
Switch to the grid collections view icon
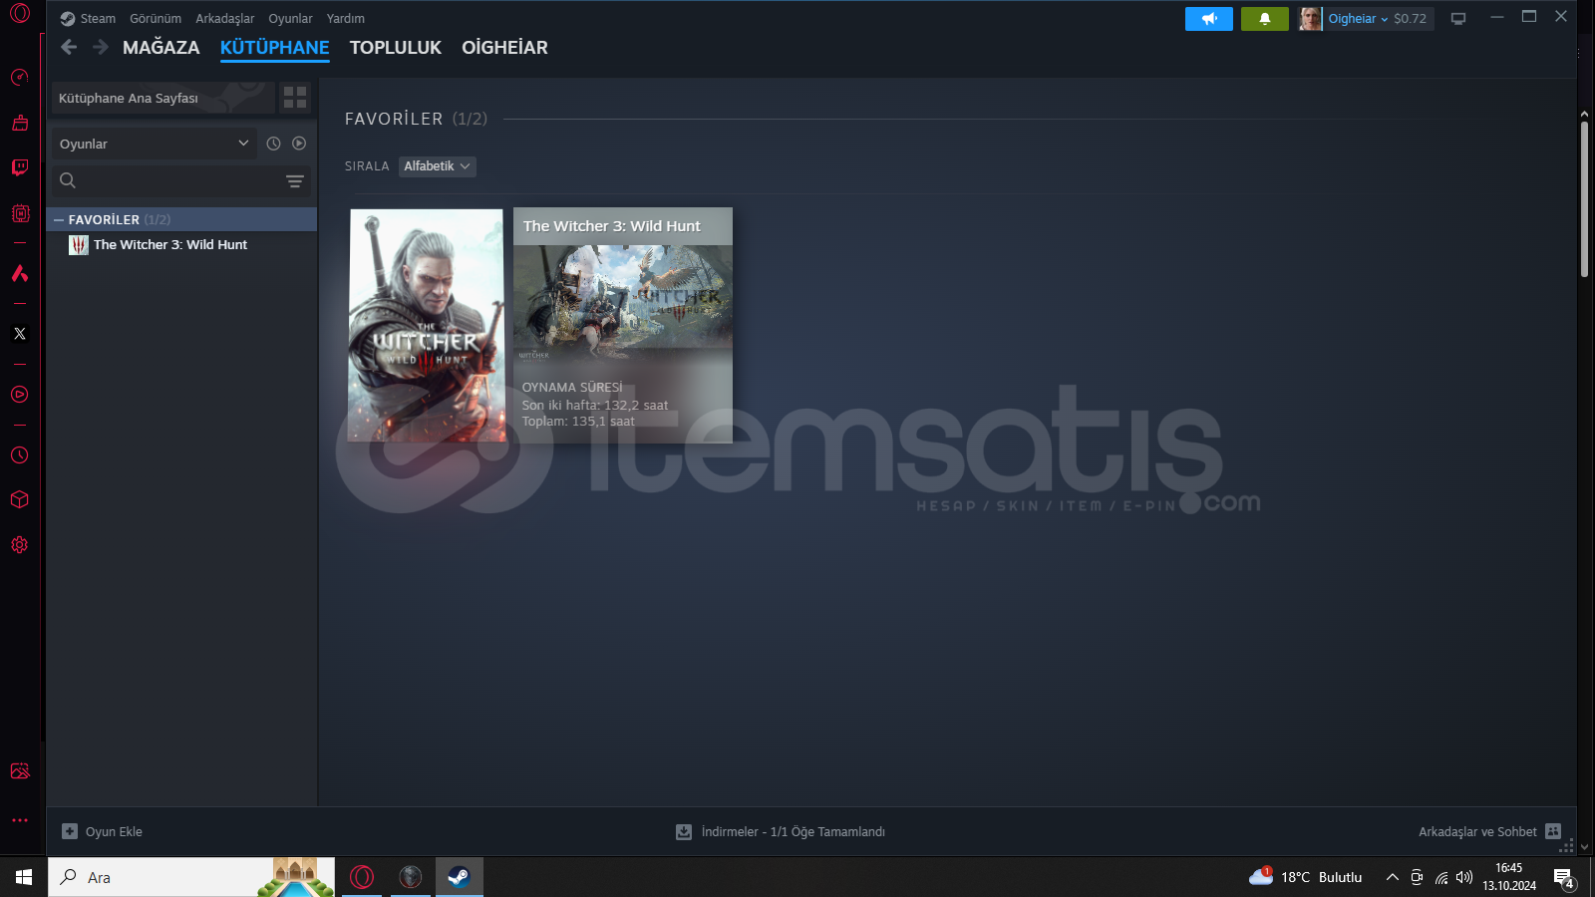click(x=295, y=97)
